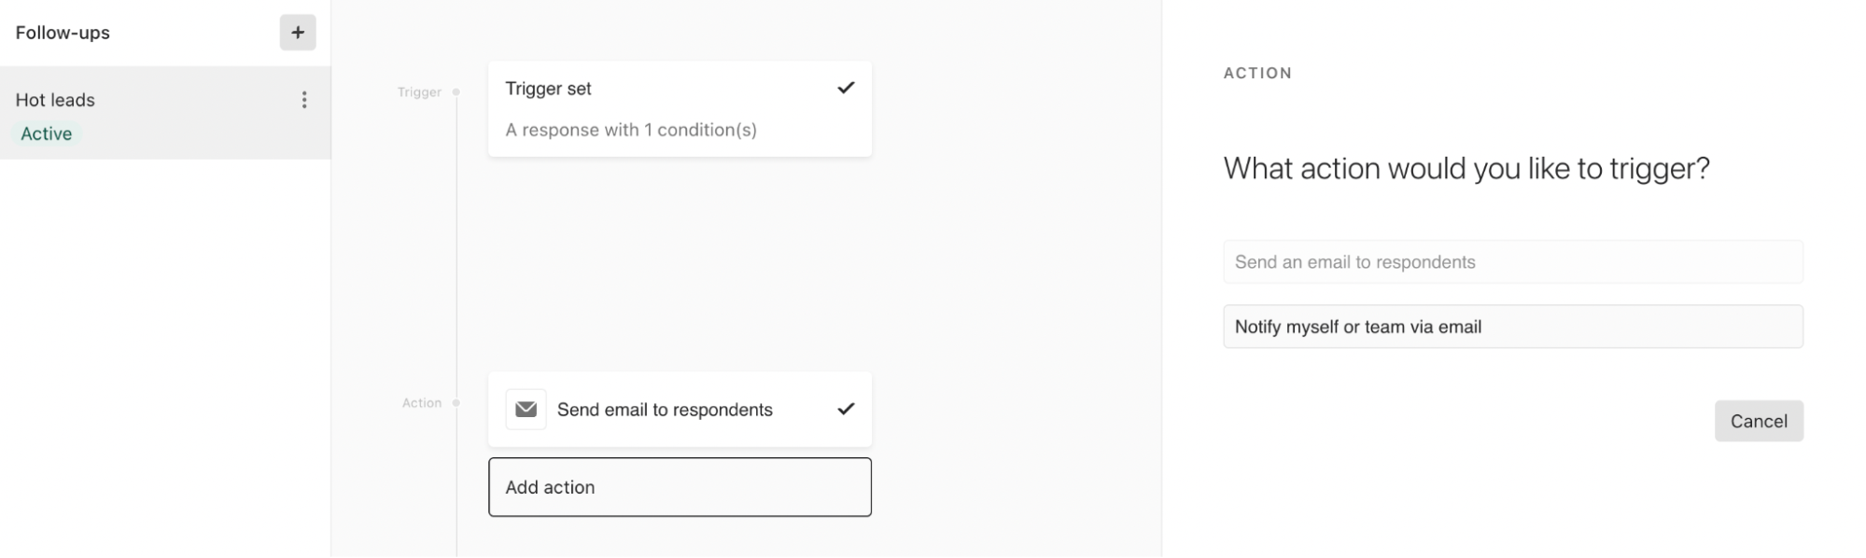Click the Follow-ups sidebar heading
1866x558 pixels.
(63, 33)
